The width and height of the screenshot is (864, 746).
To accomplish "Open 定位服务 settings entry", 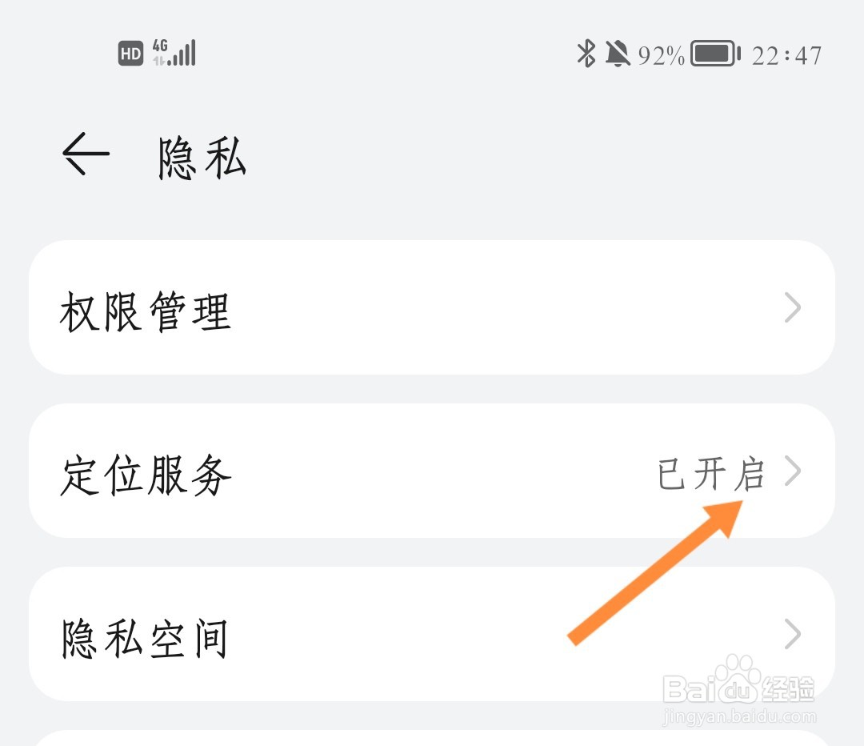I will tap(432, 471).
